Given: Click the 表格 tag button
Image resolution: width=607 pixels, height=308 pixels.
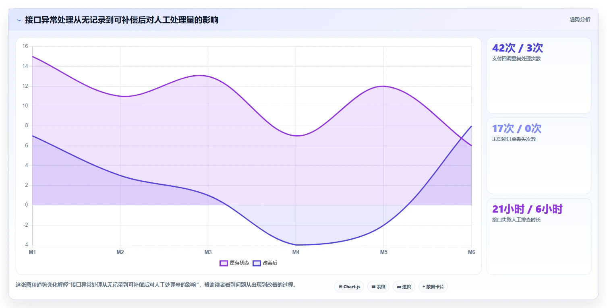Looking at the screenshot, I should pyautogui.click(x=378, y=287).
